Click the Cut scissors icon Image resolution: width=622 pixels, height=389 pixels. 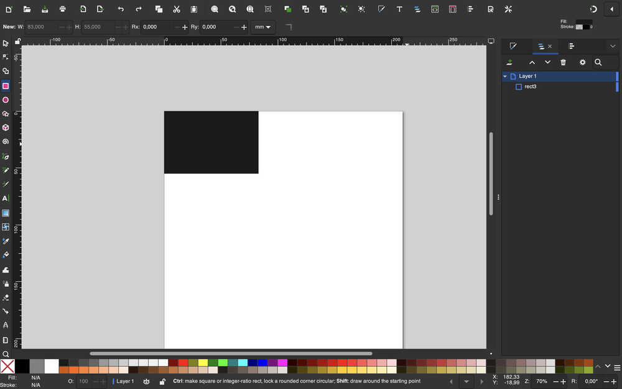[177, 9]
